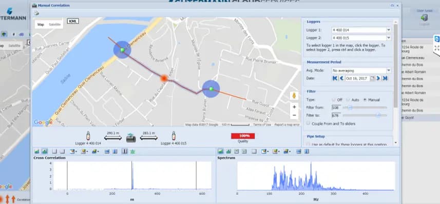Viewport: 440px width, 204px height.
Task: Click the Oct 16, 2017 date field
Action: [357, 78]
